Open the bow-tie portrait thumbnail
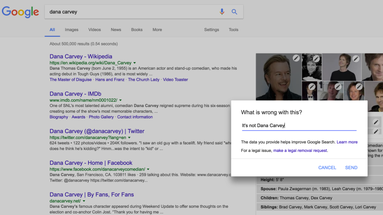The image size is (383, 215). point(309,91)
